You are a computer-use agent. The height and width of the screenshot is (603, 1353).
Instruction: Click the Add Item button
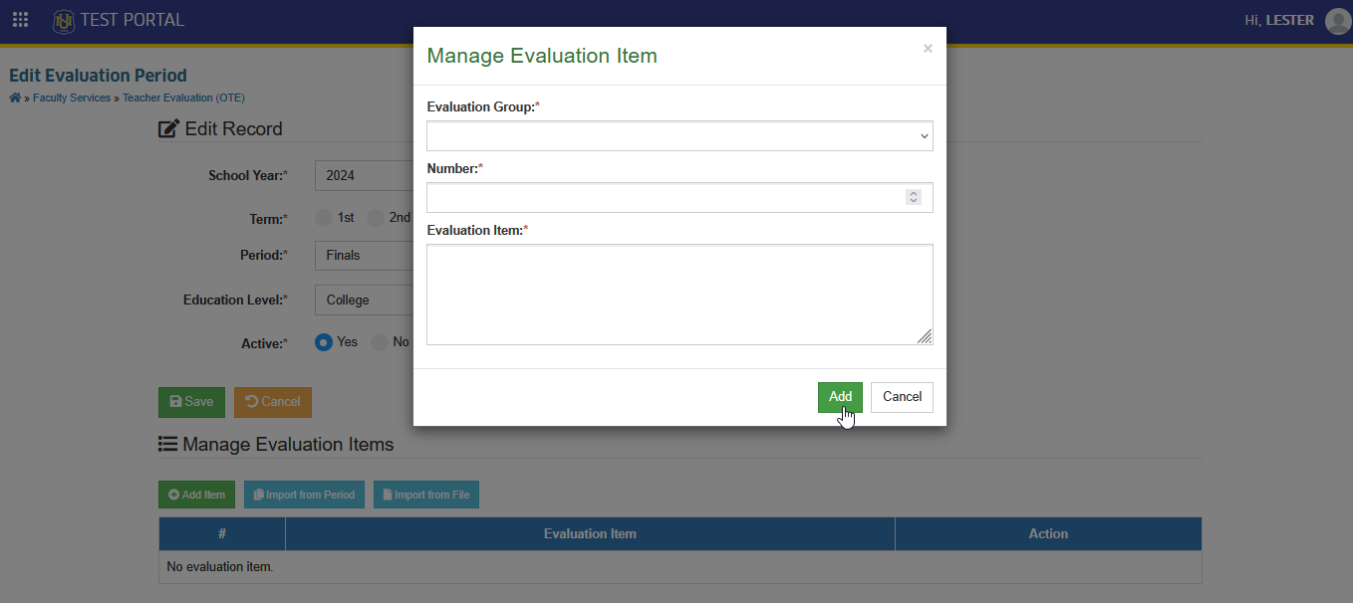pyautogui.click(x=196, y=495)
